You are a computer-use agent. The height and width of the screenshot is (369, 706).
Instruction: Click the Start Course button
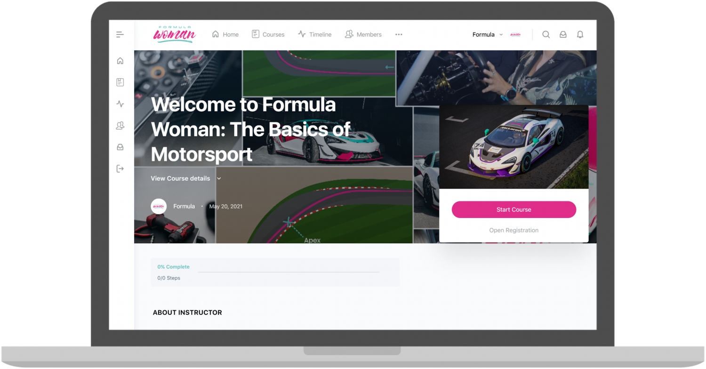click(x=514, y=209)
